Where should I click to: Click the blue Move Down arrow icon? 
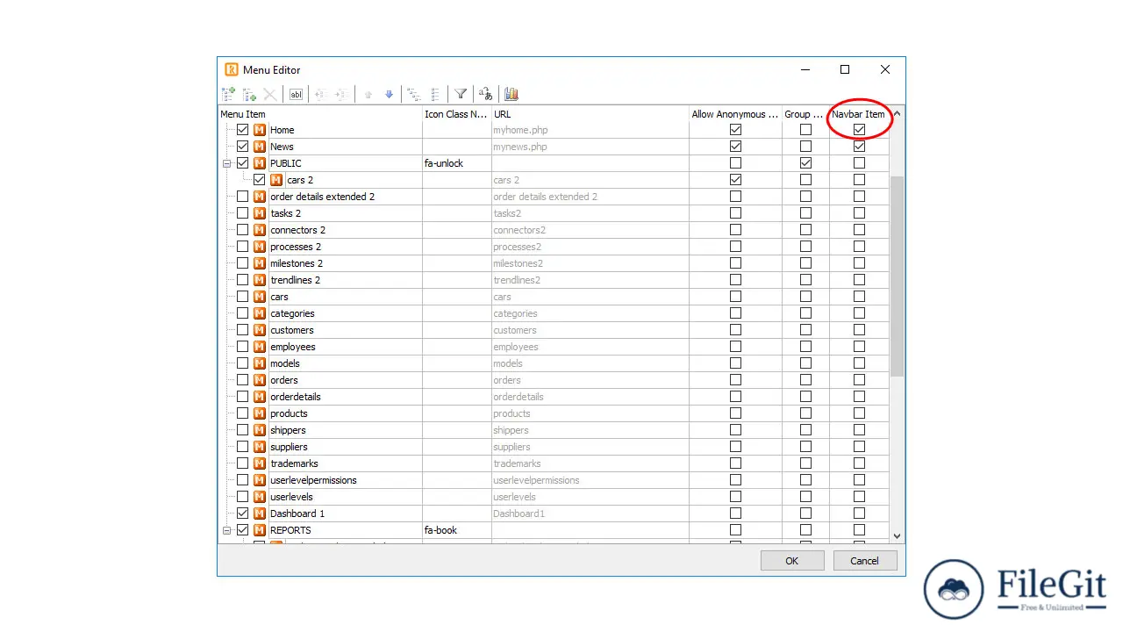(x=390, y=94)
